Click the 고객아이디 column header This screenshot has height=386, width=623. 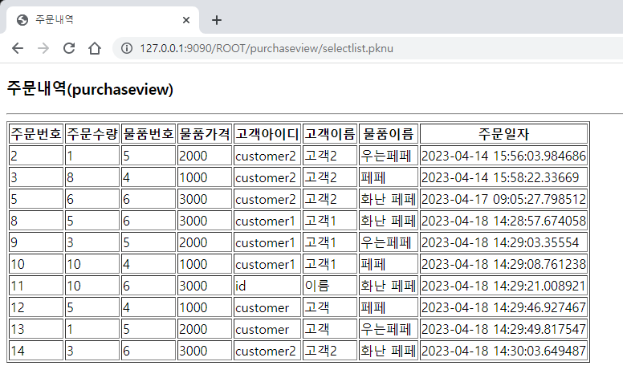click(267, 134)
